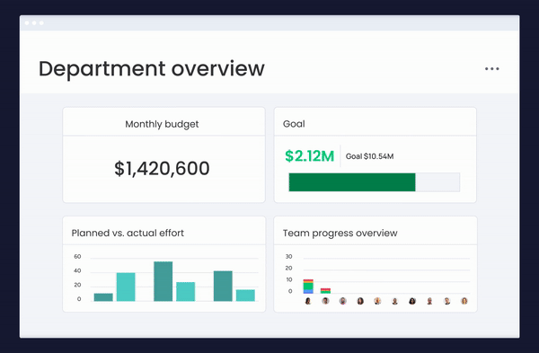Click the Goal widget title
539x353 pixels.
point(294,124)
